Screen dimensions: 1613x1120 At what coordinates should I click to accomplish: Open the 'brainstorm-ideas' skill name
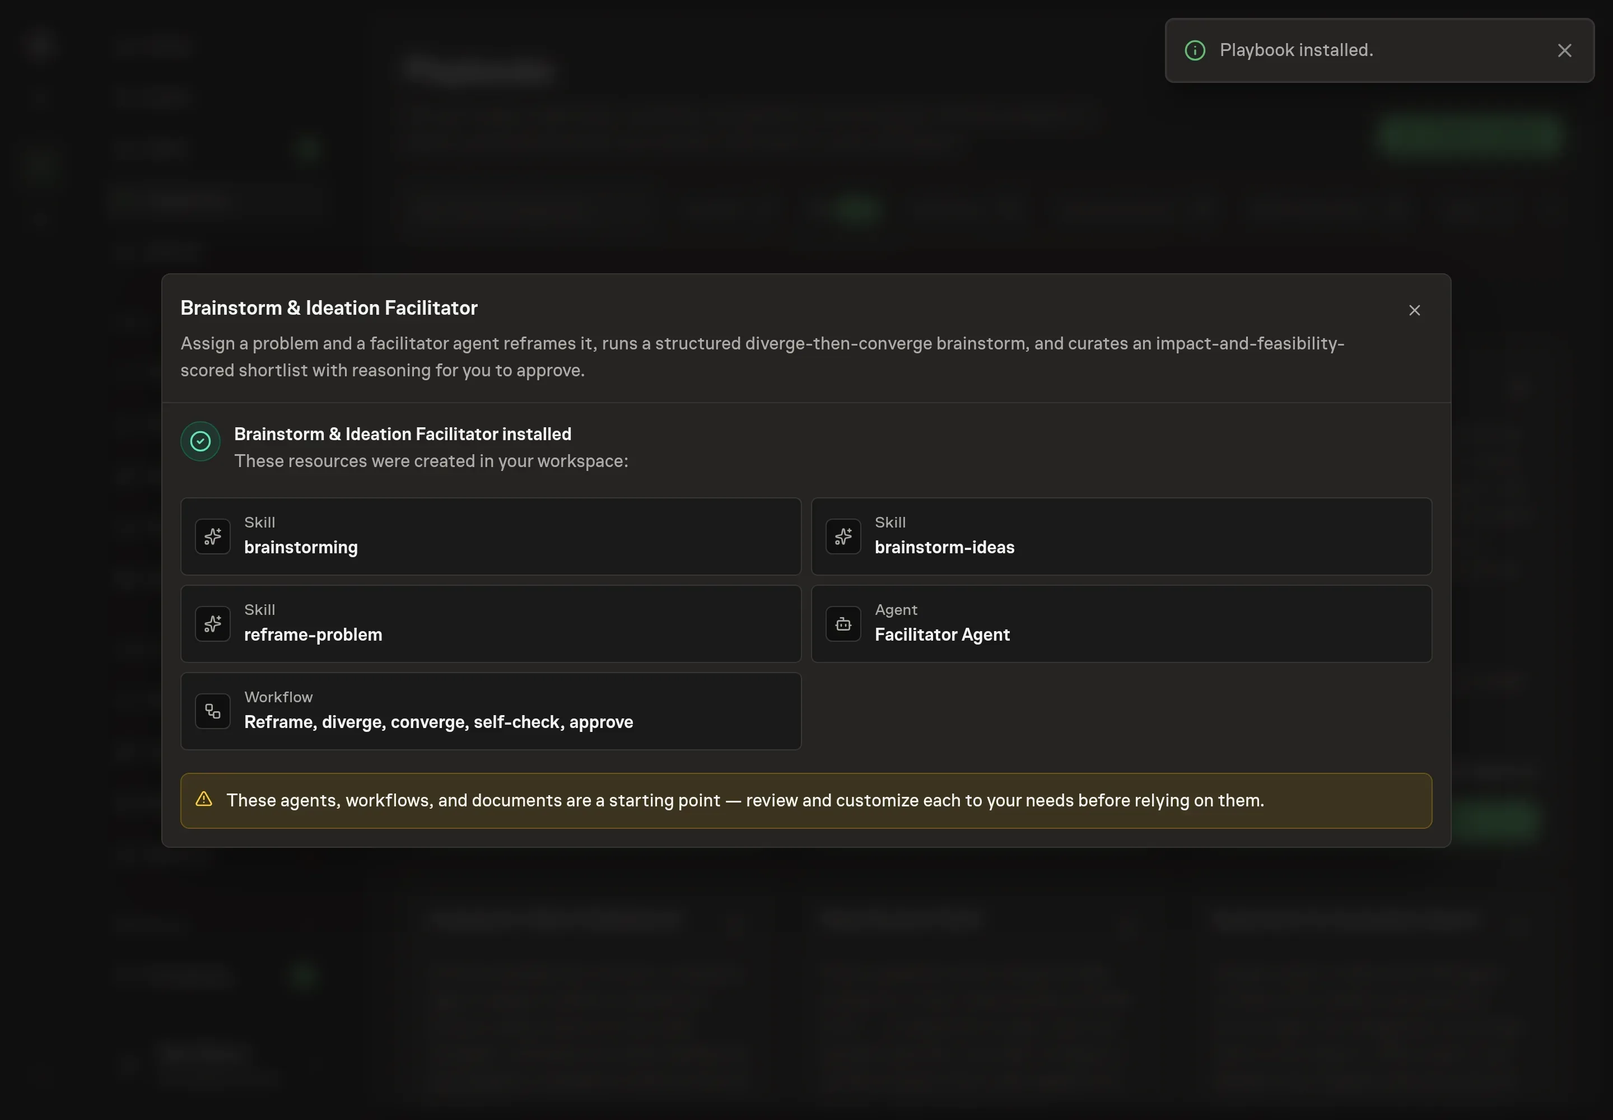point(944,547)
